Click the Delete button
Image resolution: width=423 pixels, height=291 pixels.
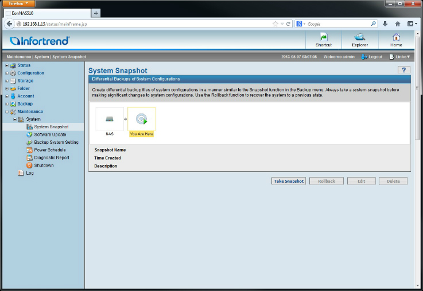[393, 181]
